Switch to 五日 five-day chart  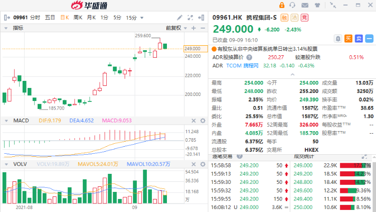(50, 18)
